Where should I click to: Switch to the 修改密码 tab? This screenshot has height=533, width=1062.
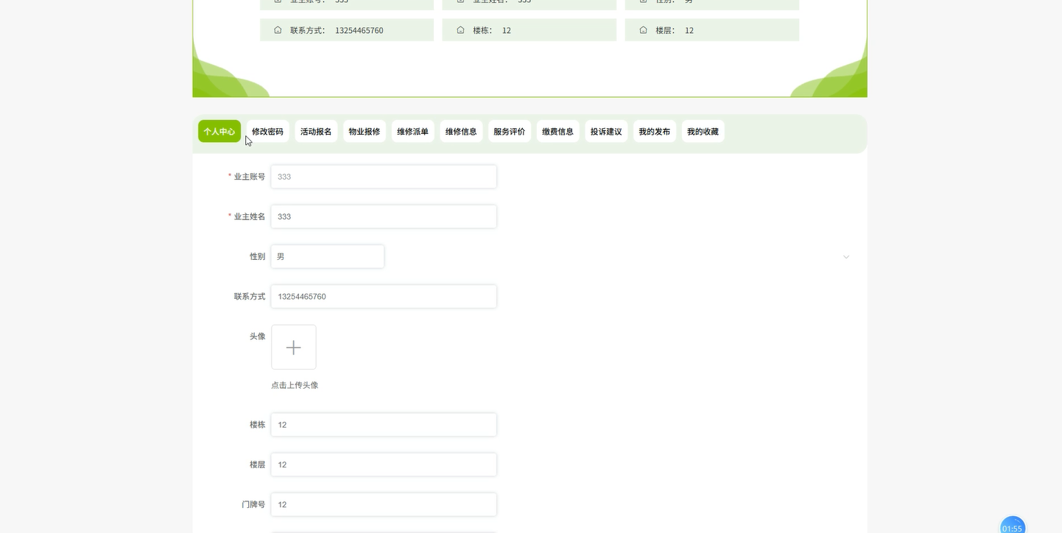click(x=267, y=131)
